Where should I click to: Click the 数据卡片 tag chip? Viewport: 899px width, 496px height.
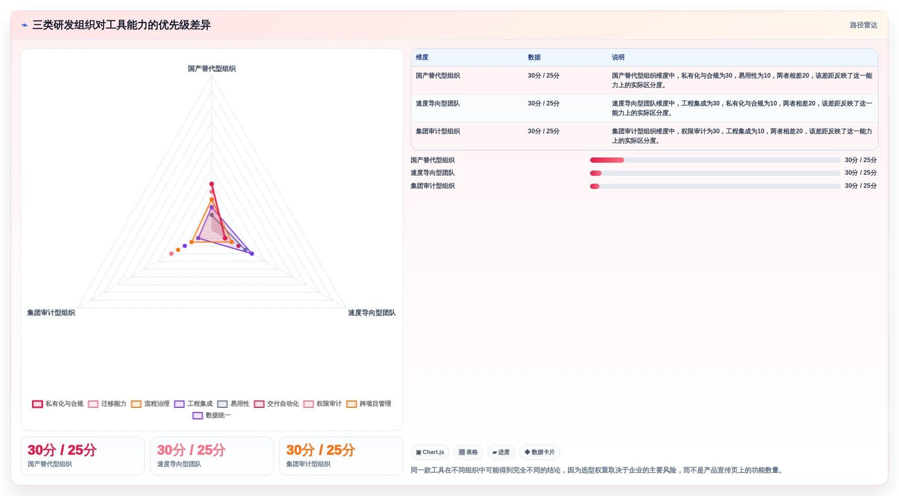click(x=540, y=452)
